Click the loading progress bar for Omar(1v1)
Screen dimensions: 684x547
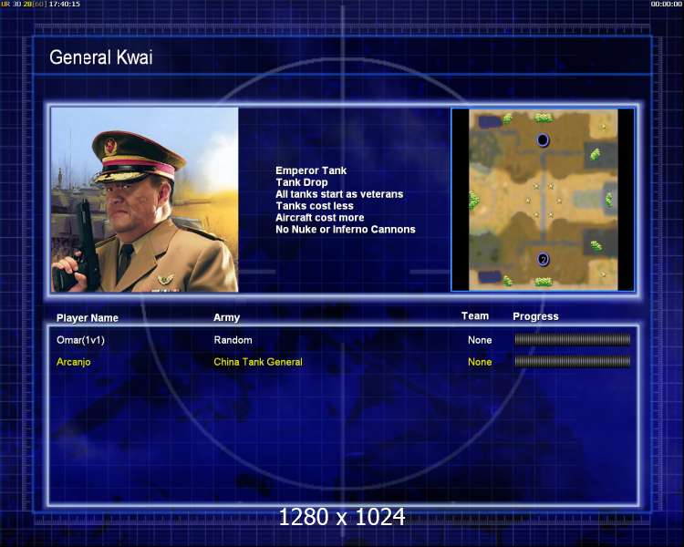[573, 340]
